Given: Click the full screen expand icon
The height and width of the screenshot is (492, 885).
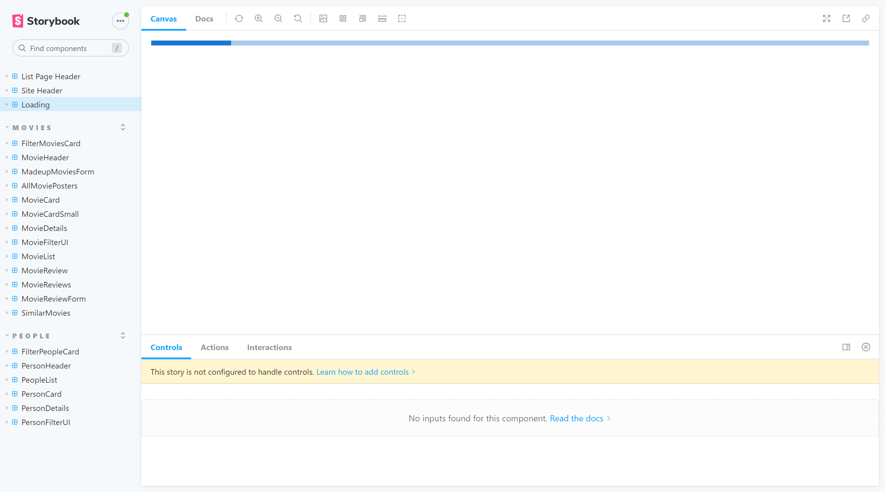Looking at the screenshot, I should click(x=826, y=18).
